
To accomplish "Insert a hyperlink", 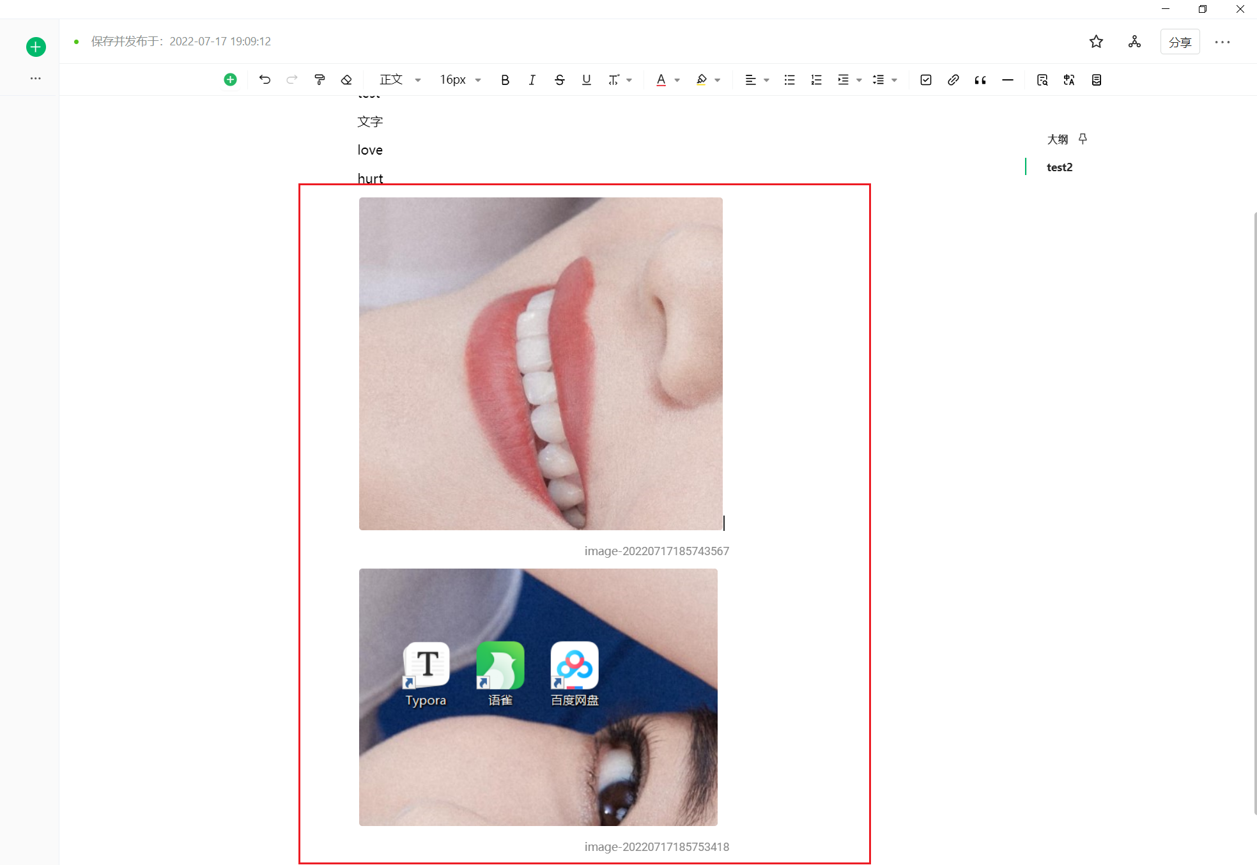I will 953,80.
